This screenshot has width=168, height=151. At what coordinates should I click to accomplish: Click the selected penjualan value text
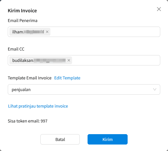tap(21, 90)
